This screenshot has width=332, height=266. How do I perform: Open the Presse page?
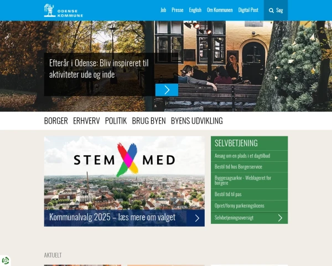coord(178,10)
